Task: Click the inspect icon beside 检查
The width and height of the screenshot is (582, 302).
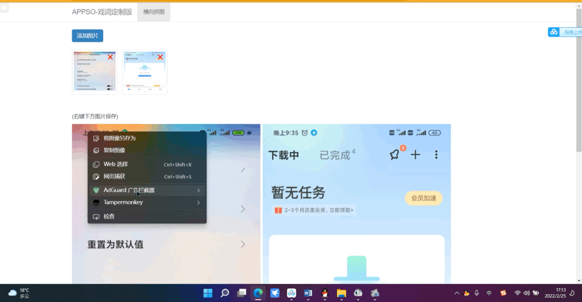Action: (x=96, y=217)
